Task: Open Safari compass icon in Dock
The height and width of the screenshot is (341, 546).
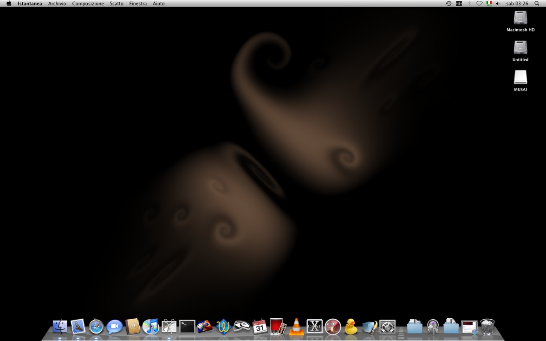Action: (96, 327)
